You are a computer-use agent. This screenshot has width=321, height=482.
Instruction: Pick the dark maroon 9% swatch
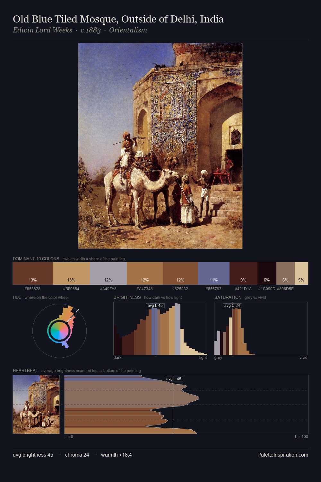click(243, 273)
